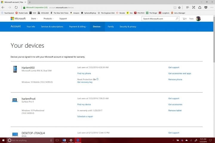Click Get support for harlemPro4
The image size is (215, 143).
pyautogui.click(x=174, y=98)
